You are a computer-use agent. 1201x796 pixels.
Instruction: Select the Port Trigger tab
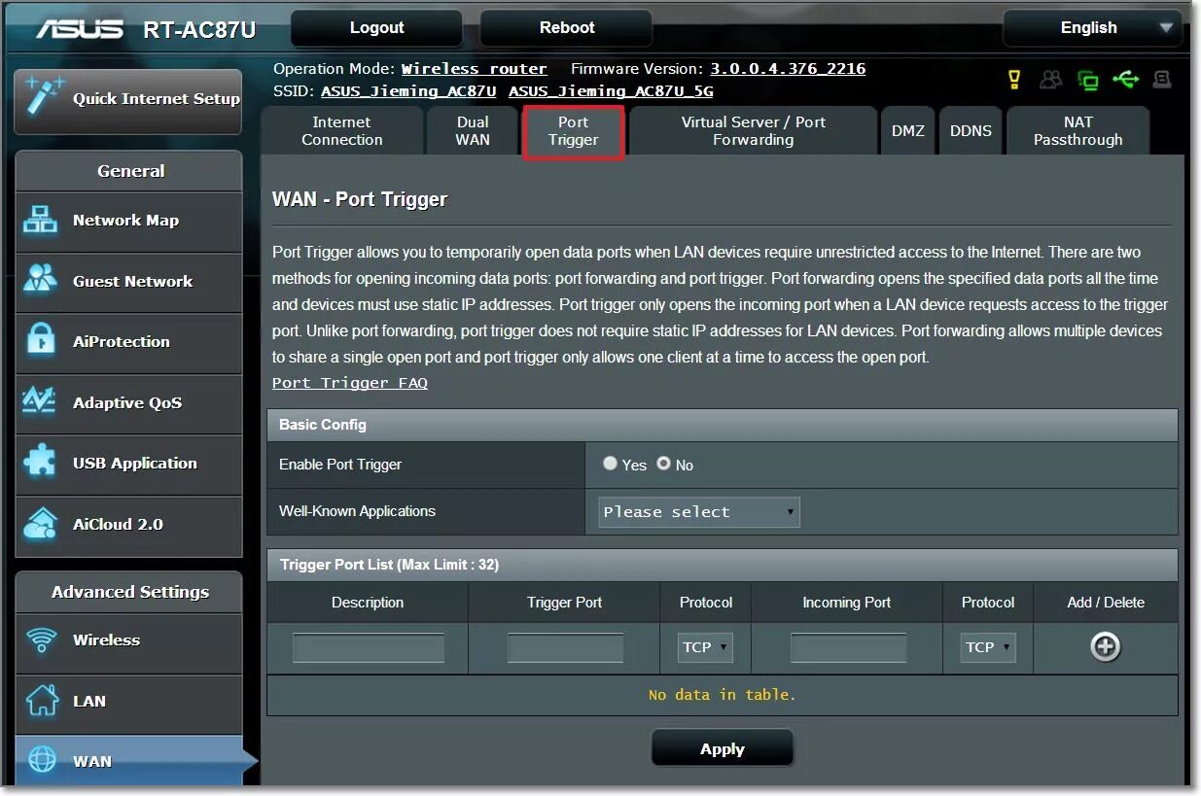[574, 132]
